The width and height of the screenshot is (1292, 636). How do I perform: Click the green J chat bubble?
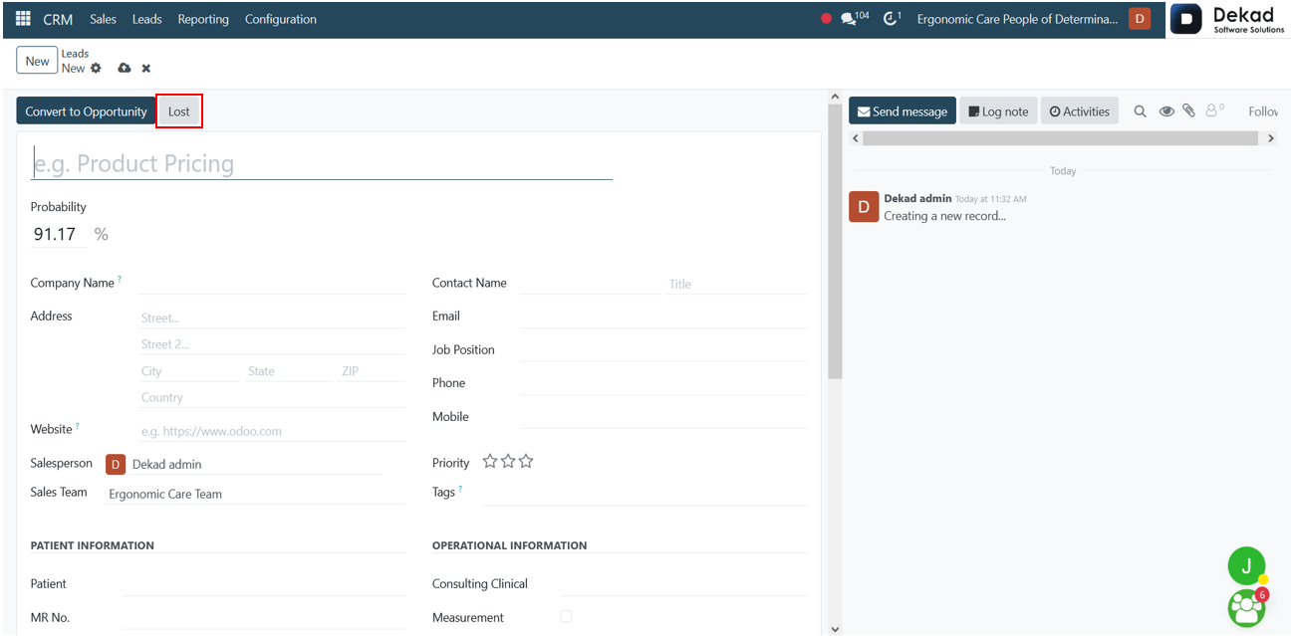click(x=1246, y=565)
